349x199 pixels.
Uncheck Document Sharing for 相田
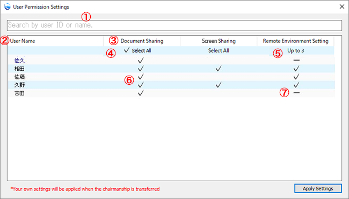coord(141,69)
